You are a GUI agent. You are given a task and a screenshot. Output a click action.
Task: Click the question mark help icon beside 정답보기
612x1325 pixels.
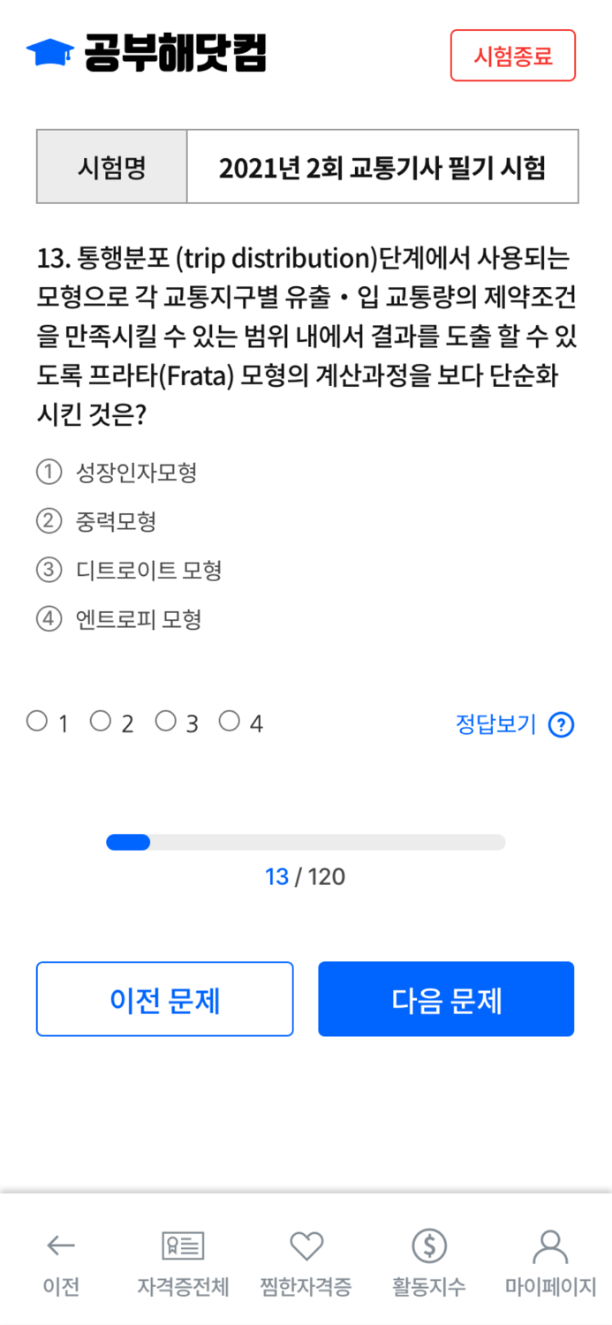pyautogui.click(x=559, y=724)
